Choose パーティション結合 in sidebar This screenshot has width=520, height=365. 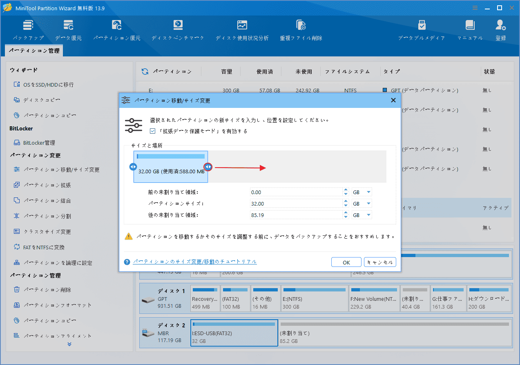42,201
